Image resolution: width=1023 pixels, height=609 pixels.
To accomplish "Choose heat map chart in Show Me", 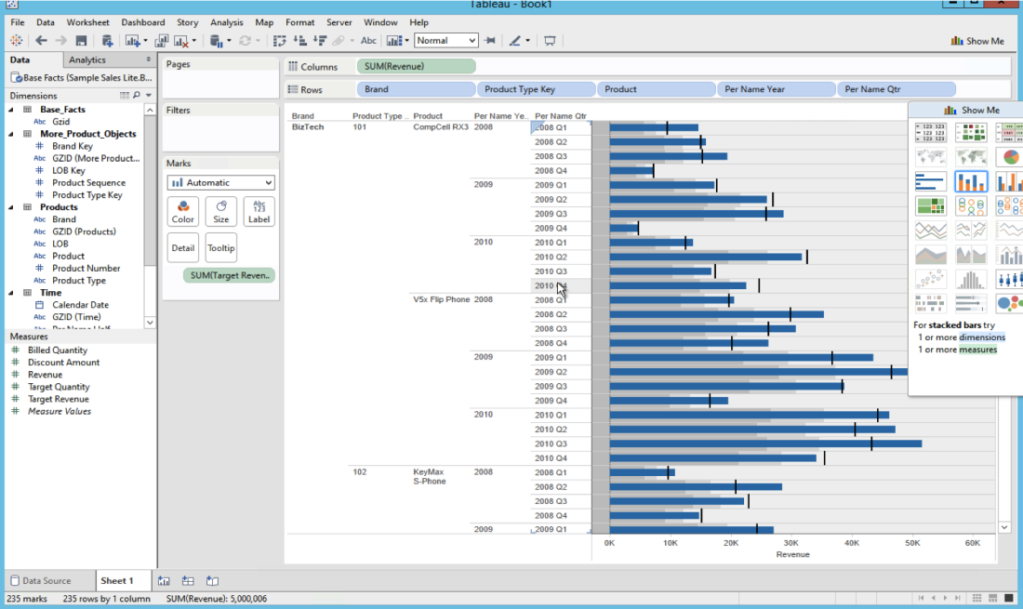I will pyautogui.click(x=971, y=132).
